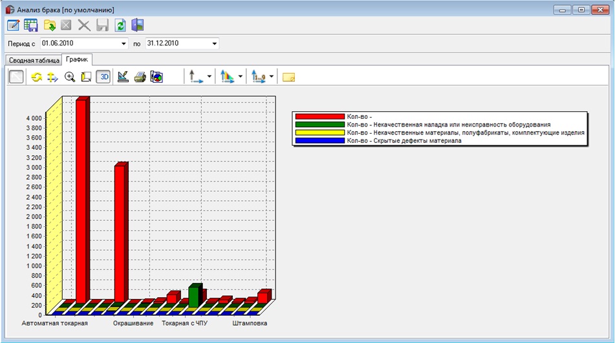The image size is (615, 343).
Task: Toggle the chart legend note icon
Action: click(288, 77)
